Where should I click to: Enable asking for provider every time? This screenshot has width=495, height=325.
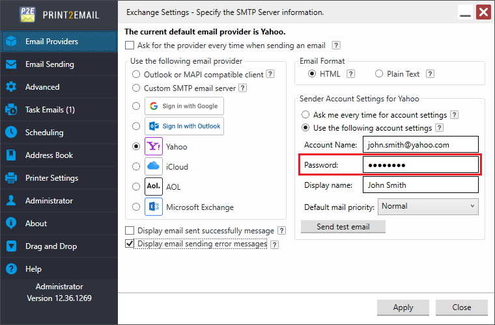(x=130, y=45)
